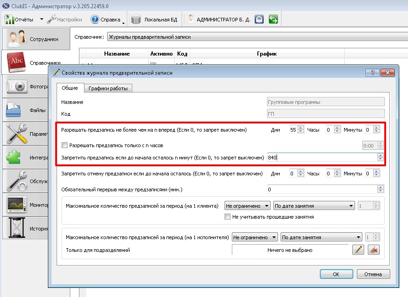Click the green switch user arrows icon
Image resolution: width=408 pixels, height=297 pixels.
(x=273, y=19)
